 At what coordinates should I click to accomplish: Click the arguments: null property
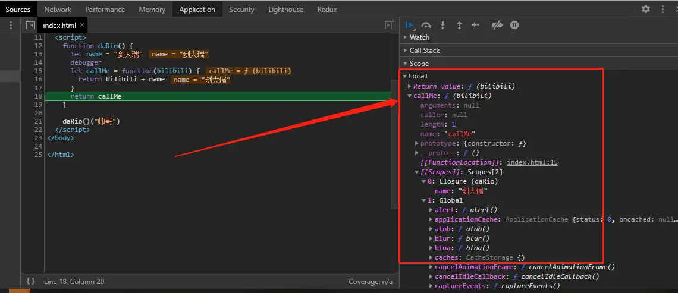[x=450, y=105]
